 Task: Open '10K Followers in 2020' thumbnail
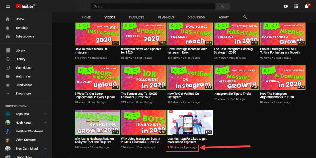point(144,78)
